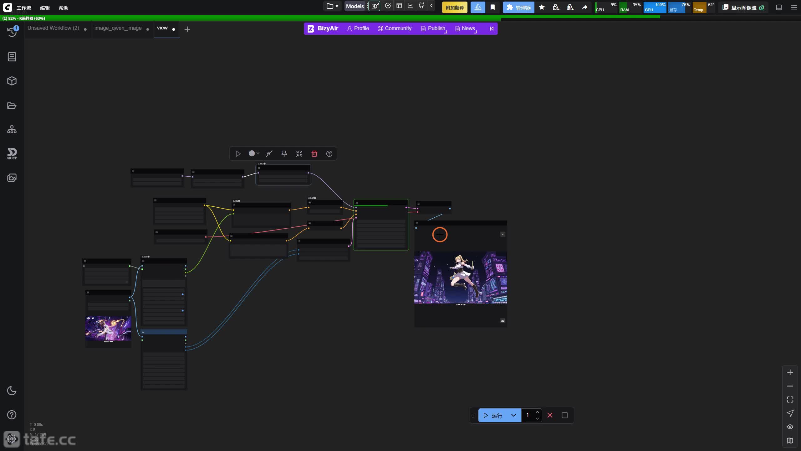801x451 pixels.
Task: Open the SD PPP sidebar panel
Action: tap(12, 153)
